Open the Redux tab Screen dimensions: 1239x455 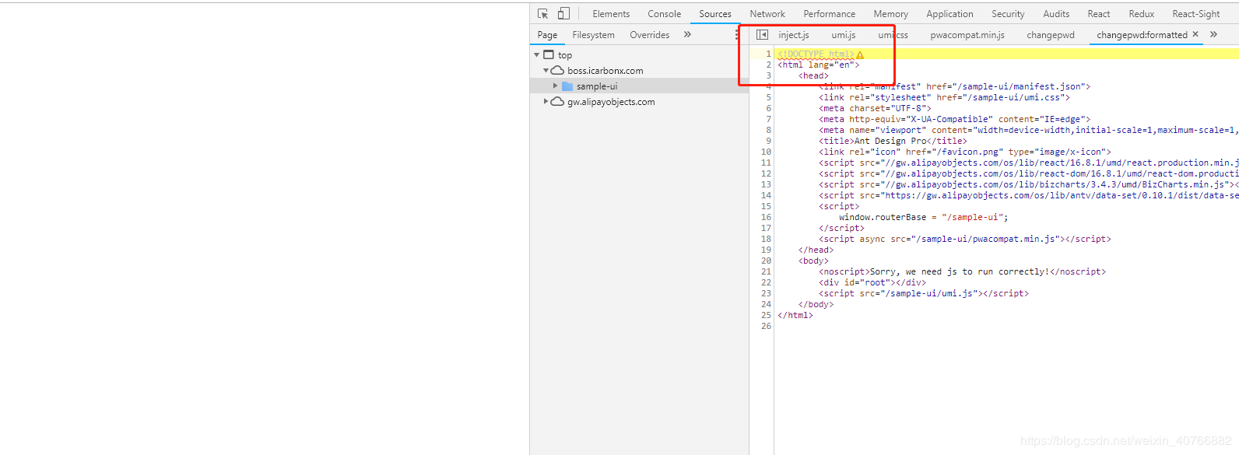(x=1141, y=14)
